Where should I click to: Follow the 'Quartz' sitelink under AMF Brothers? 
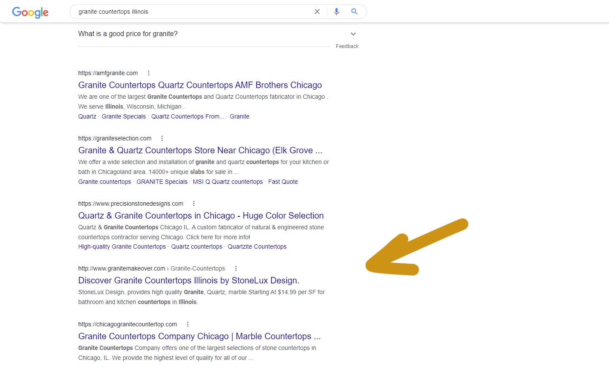[87, 116]
